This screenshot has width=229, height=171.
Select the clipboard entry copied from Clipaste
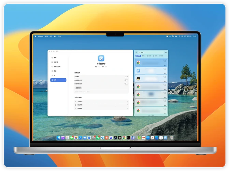click(151, 71)
